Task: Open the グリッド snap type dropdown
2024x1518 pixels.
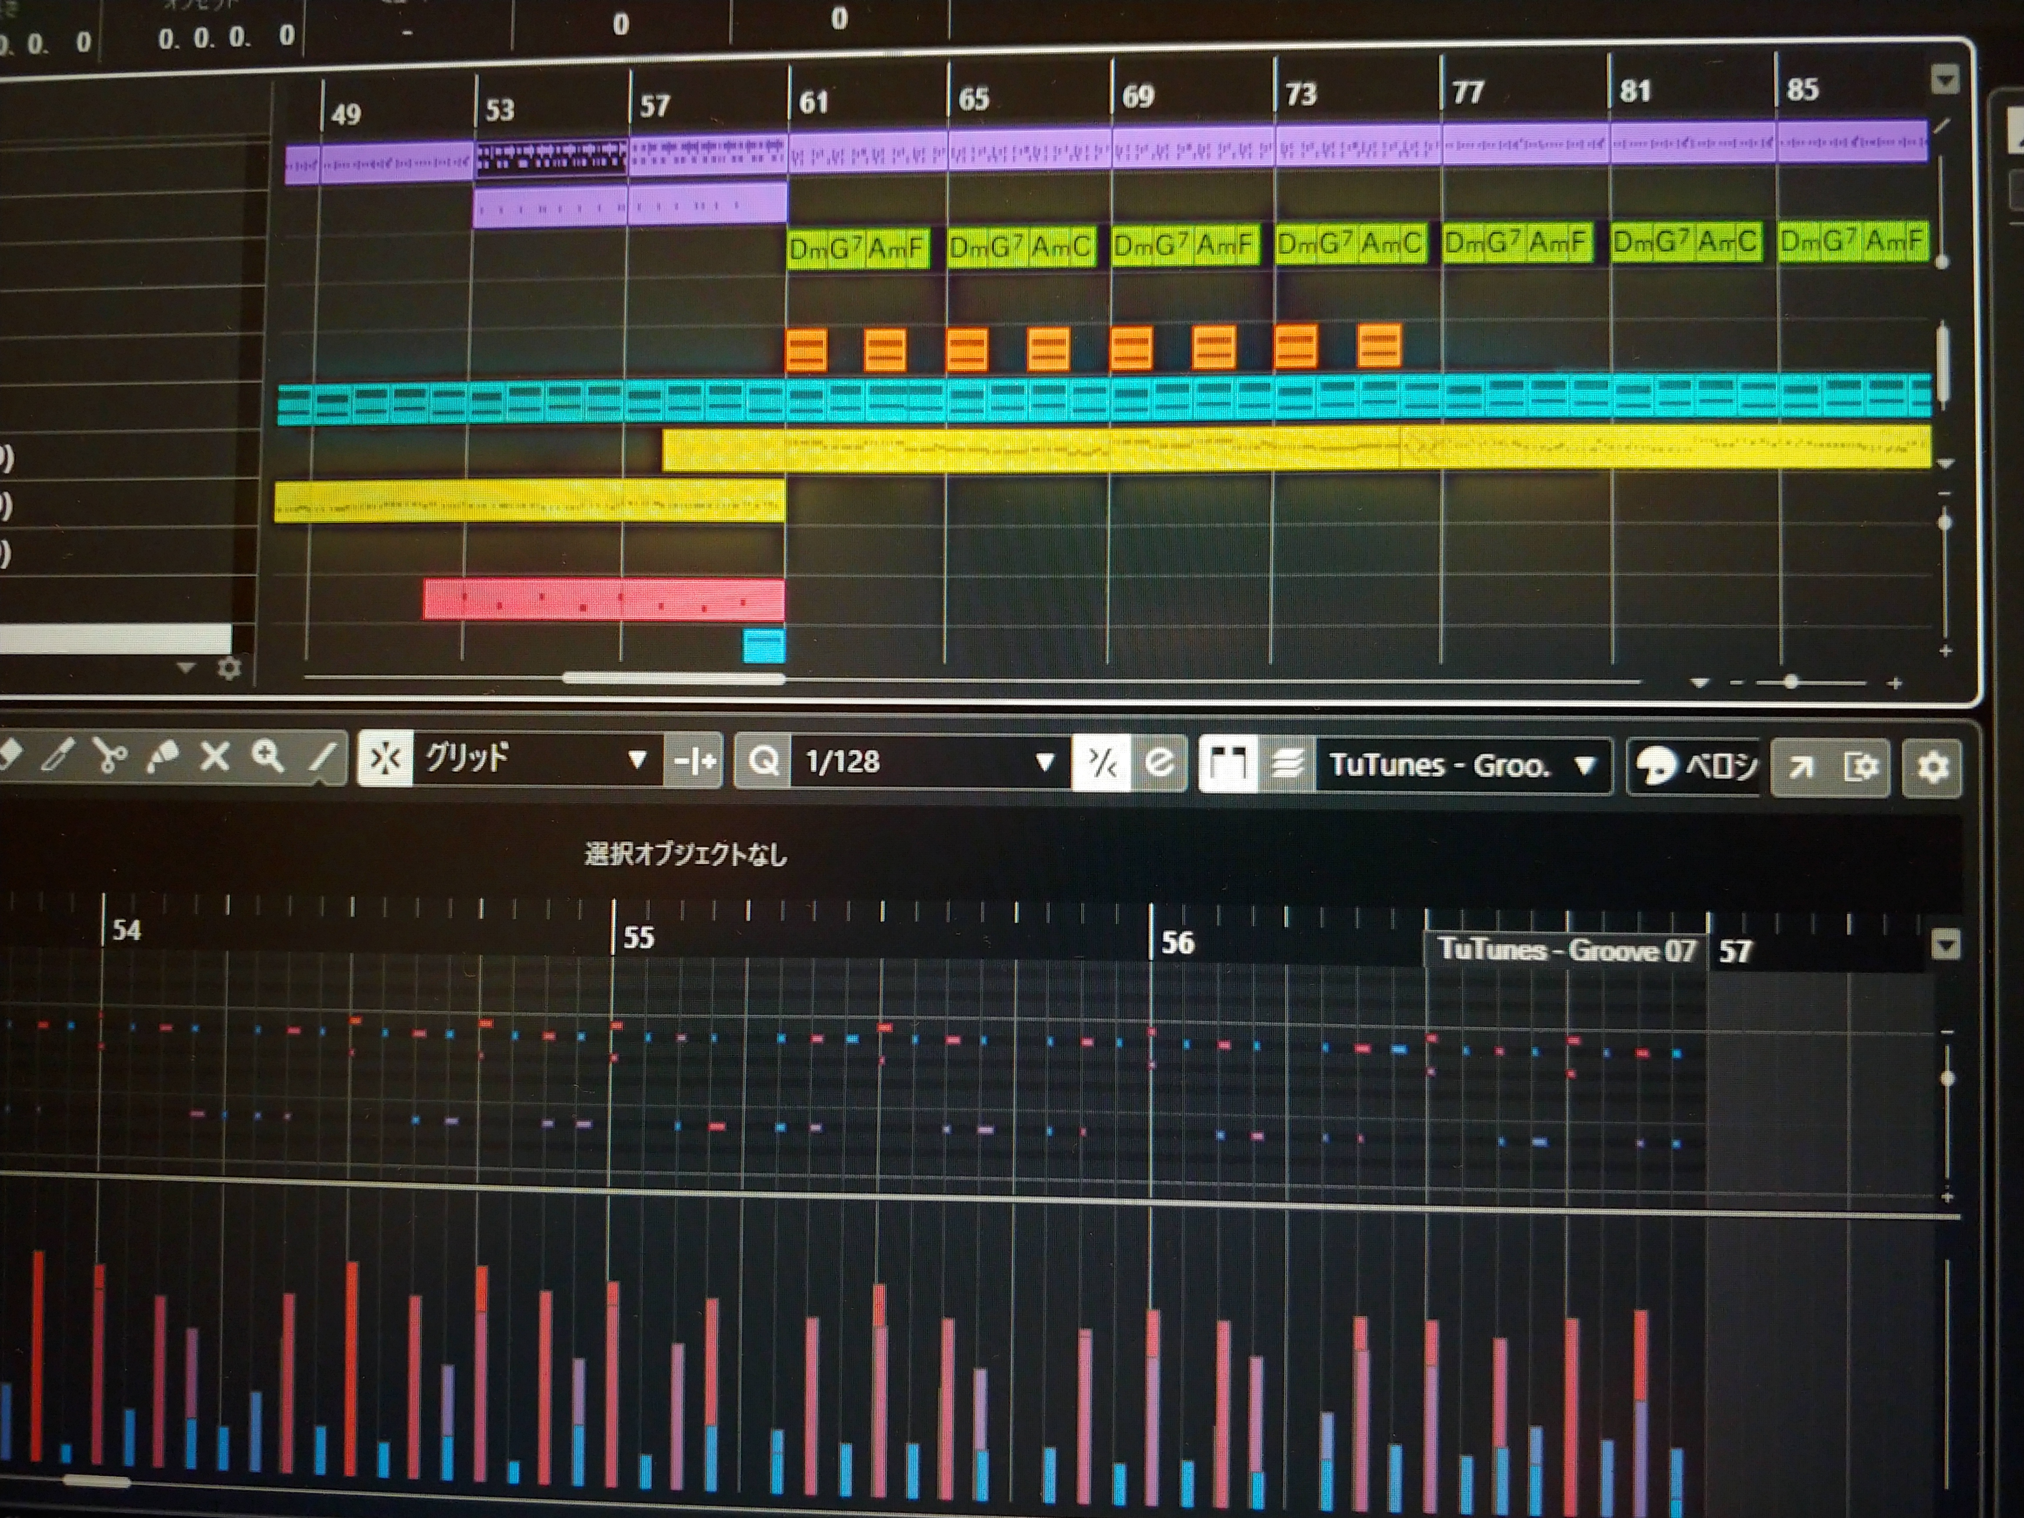Action: tap(537, 759)
